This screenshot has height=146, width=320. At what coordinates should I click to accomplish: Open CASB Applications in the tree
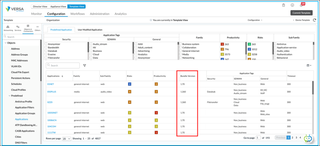(25, 131)
